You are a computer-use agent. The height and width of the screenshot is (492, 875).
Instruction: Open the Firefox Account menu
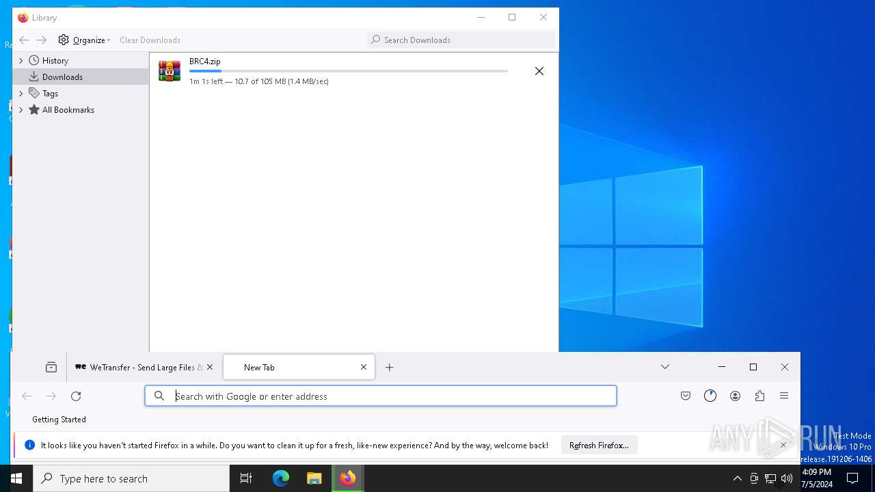(735, 396)
